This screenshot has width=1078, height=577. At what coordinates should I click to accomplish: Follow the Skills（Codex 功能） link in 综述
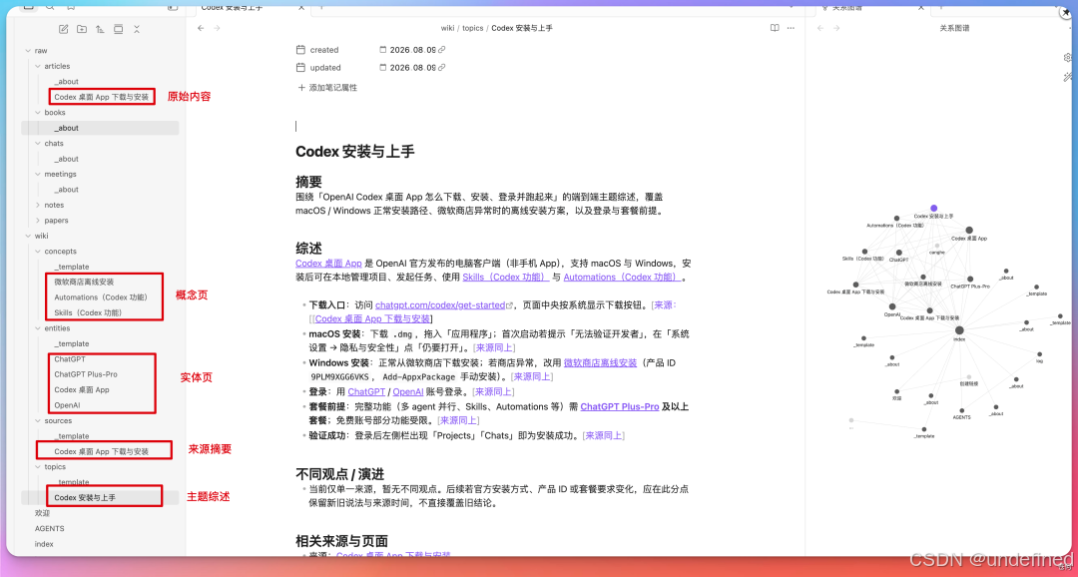[506, 278]
